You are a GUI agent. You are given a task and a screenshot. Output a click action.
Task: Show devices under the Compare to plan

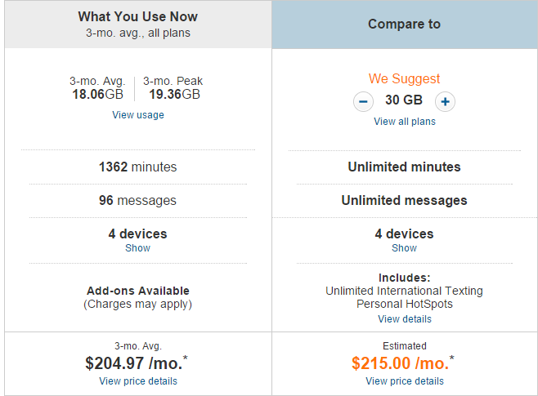[404, 247]
